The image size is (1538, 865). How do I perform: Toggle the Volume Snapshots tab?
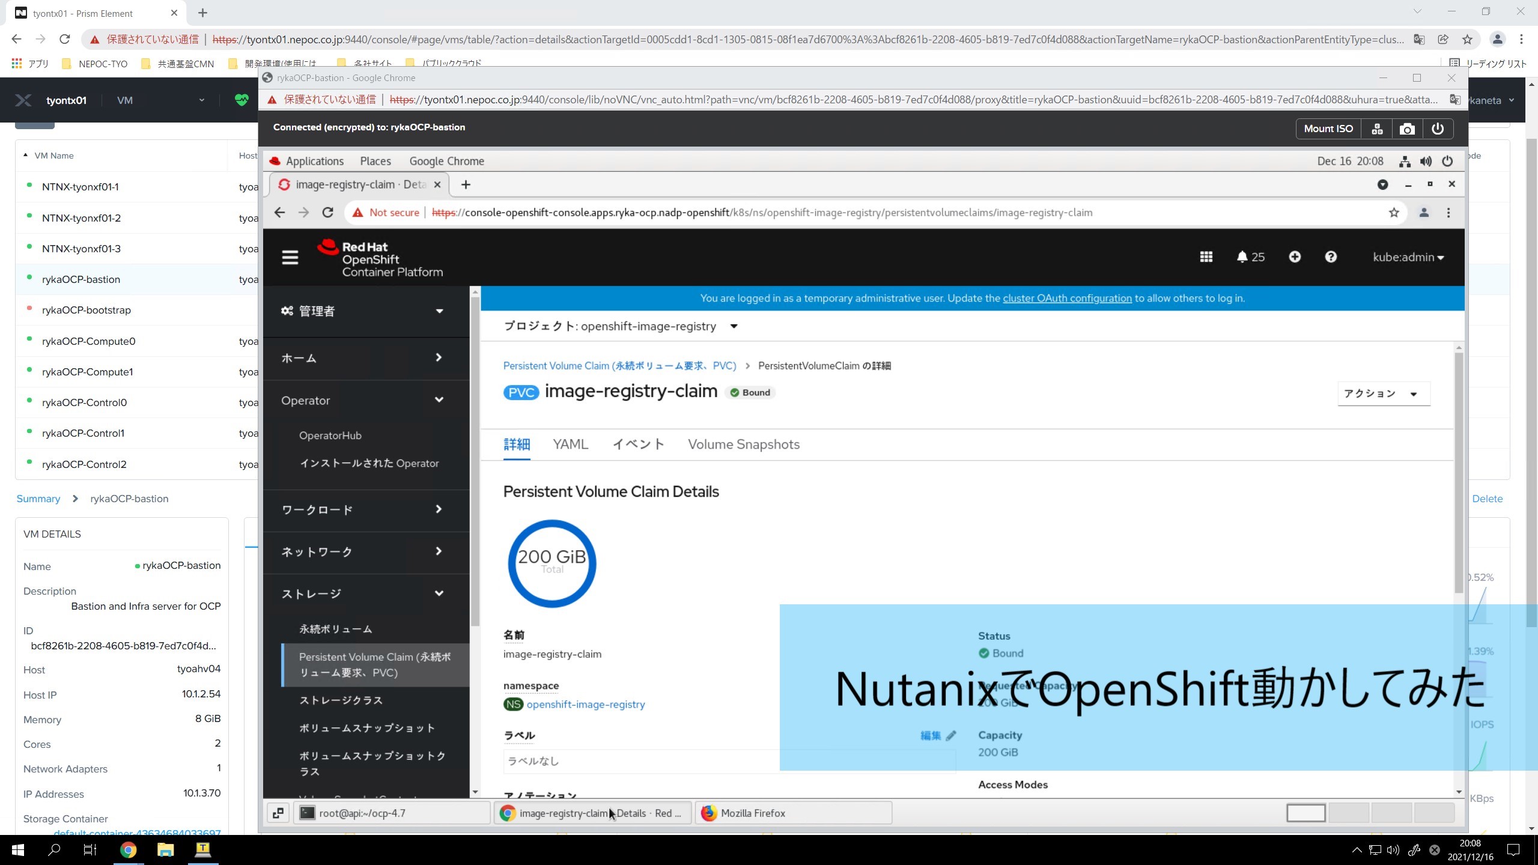[744, 443]
